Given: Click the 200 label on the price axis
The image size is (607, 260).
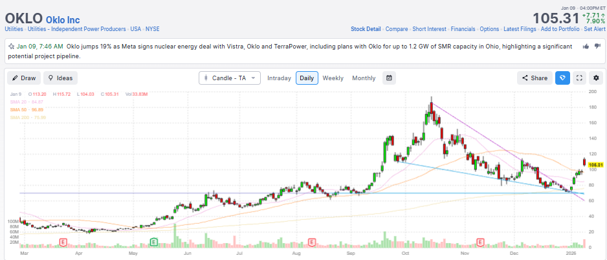Looking at the screenshot, I should 592,92.
